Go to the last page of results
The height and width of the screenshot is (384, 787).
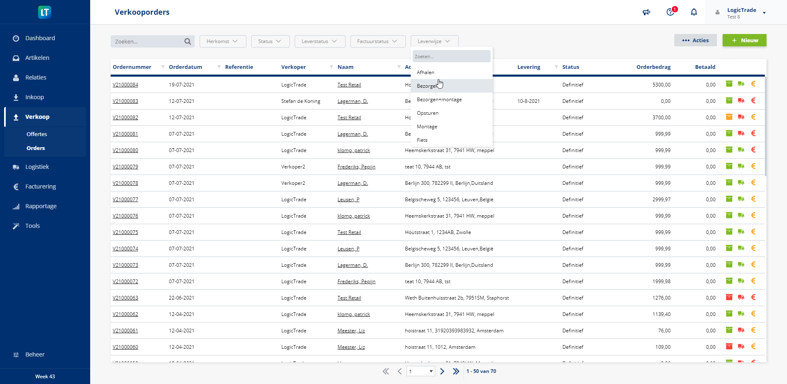click(456, 371)
